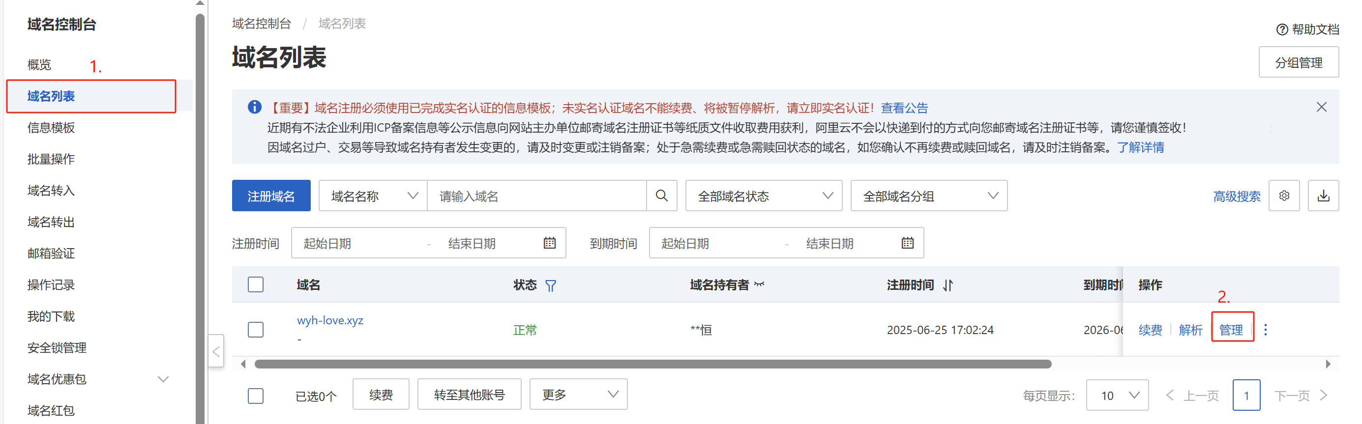Image resolution: width=1362 pixels, height=424 pixels.
Task: Sort by registration time arrows icon
Action: (x=947, y=285)
